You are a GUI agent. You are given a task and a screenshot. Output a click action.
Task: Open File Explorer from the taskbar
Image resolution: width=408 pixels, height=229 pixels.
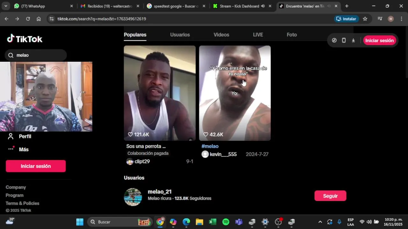[x=199, y=222]
